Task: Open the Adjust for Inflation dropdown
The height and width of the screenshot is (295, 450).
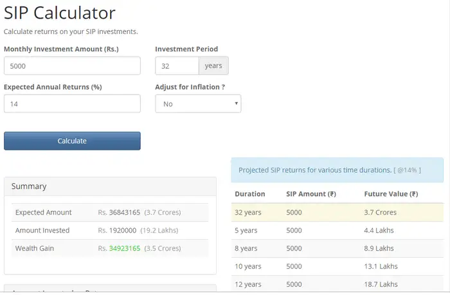Action: pyautogui.click(x=198, y=103)
